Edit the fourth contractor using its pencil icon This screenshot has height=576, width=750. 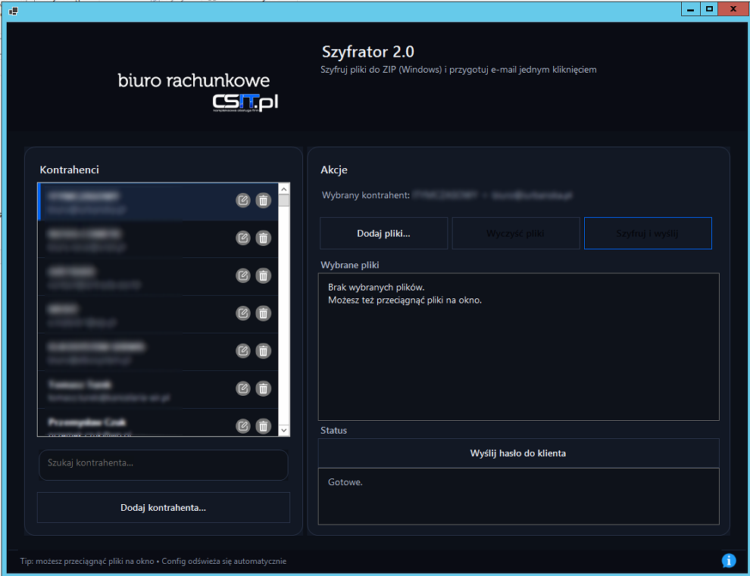click(x=243, y=313)
